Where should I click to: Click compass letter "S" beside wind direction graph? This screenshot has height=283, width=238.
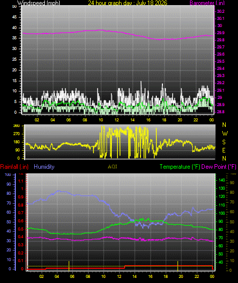tap(224, 142)
